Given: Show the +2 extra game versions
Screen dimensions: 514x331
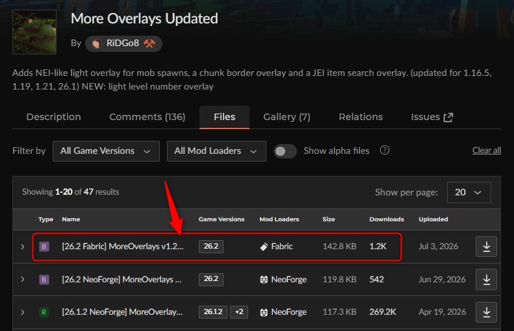Looking at the screenshot, I should [239, 312].
